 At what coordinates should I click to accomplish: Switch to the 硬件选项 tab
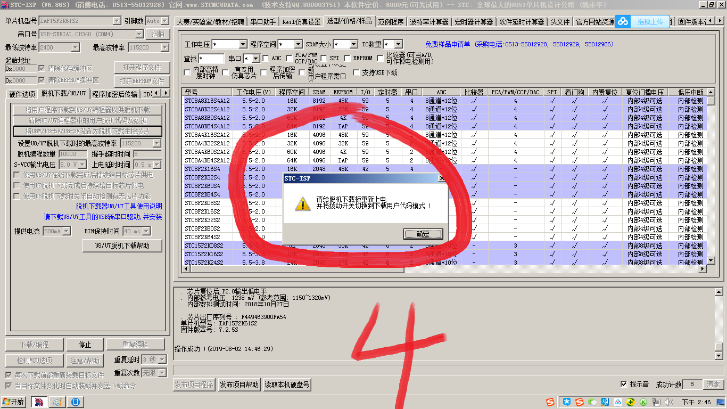pyautogui.click(x=22, y=94)
